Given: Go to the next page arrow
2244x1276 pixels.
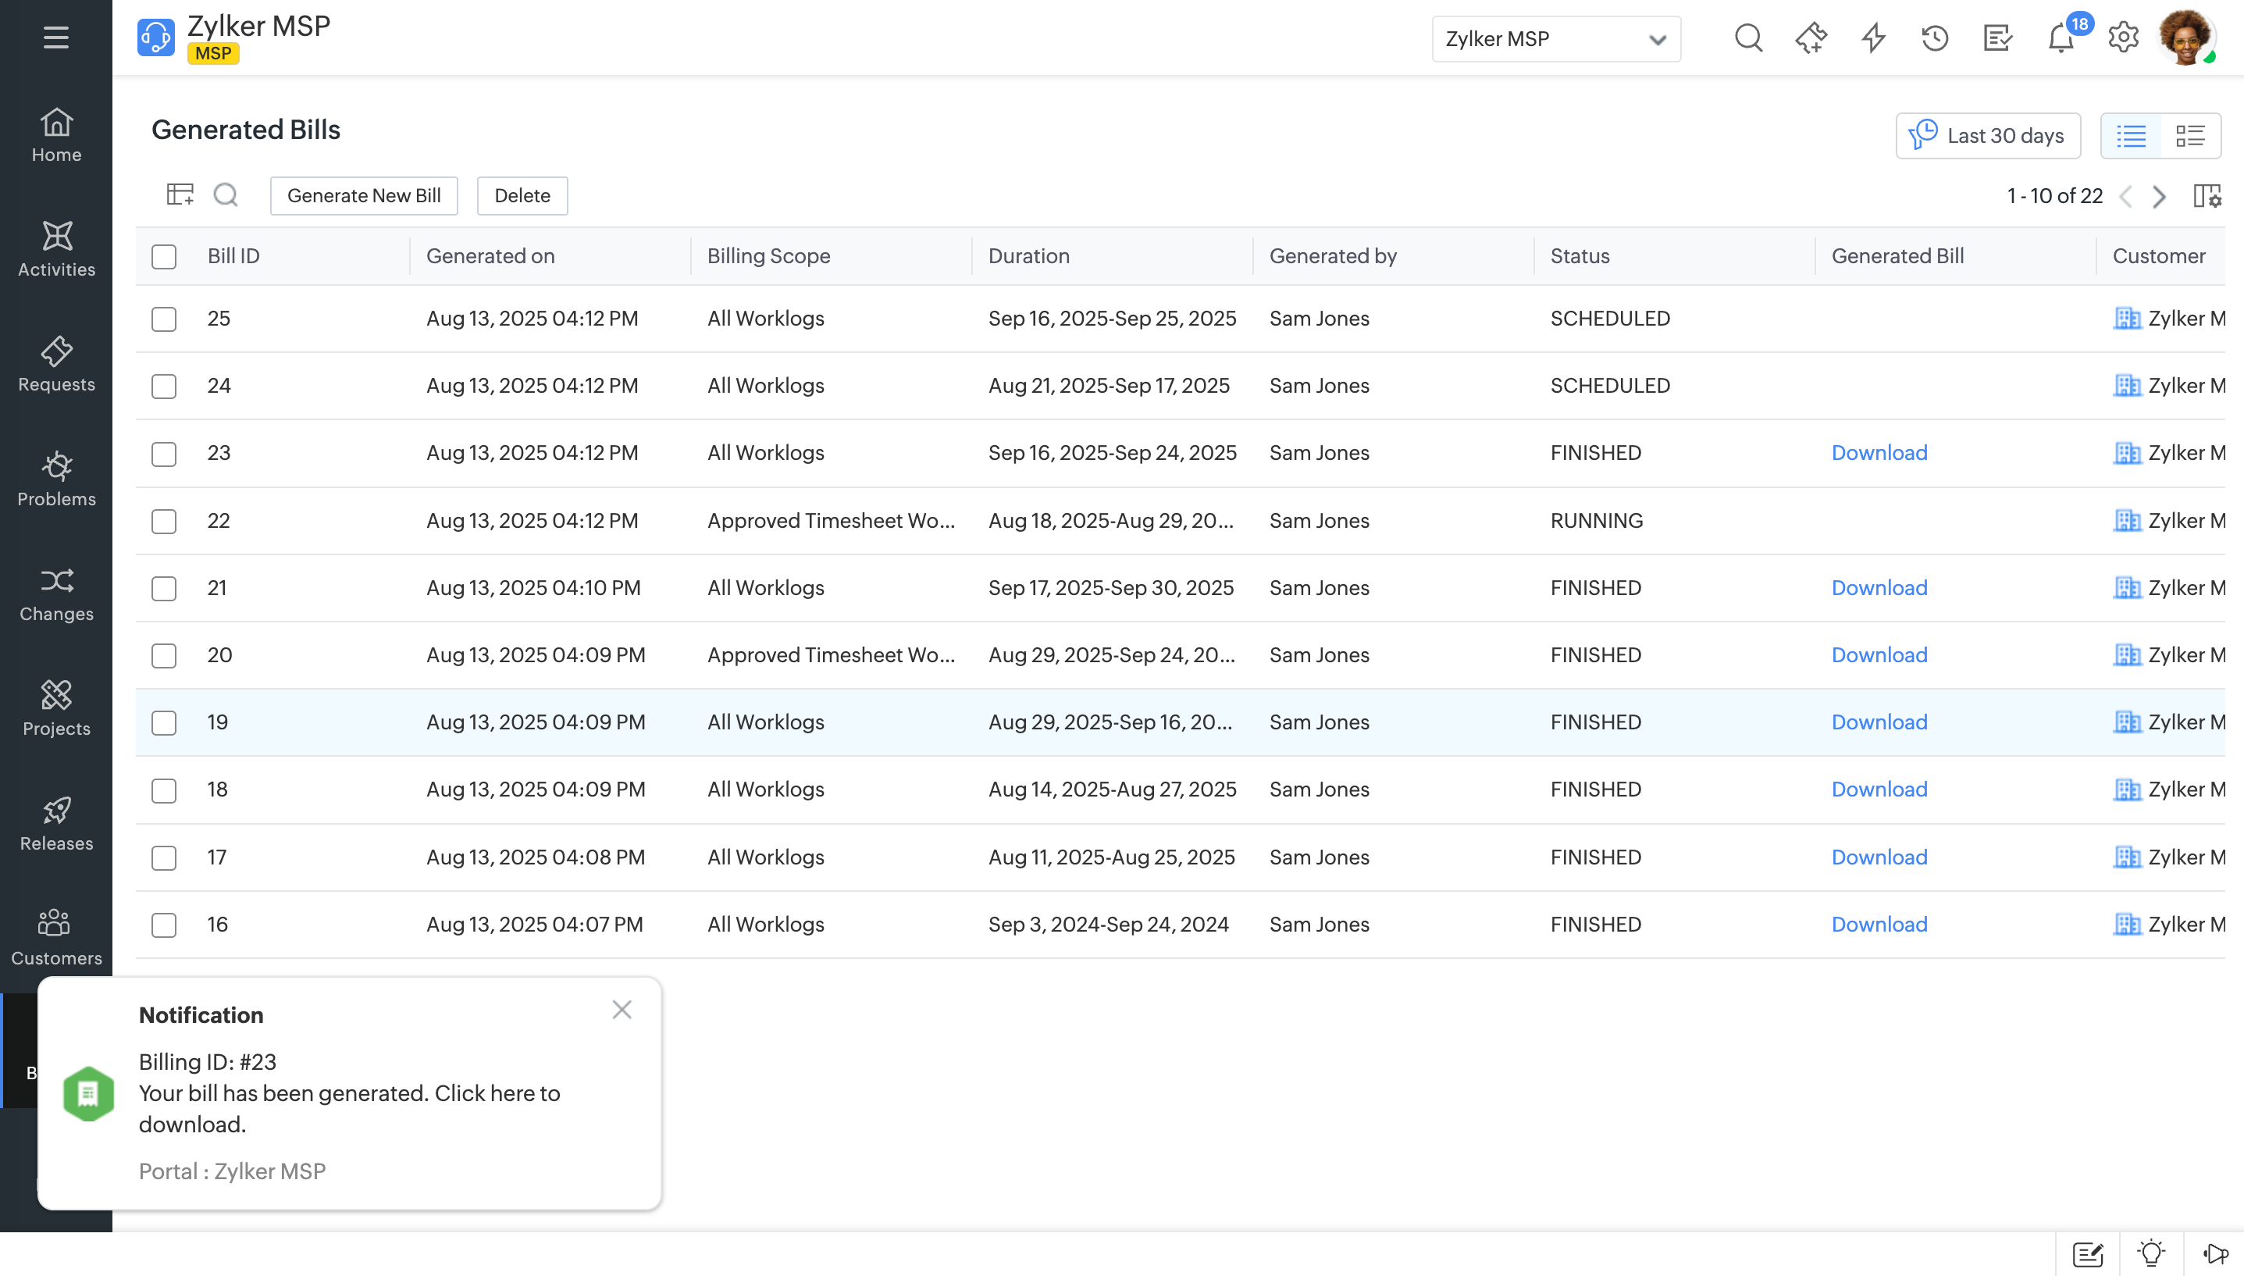Looking at the screenshot, I should coord(2159,196).
